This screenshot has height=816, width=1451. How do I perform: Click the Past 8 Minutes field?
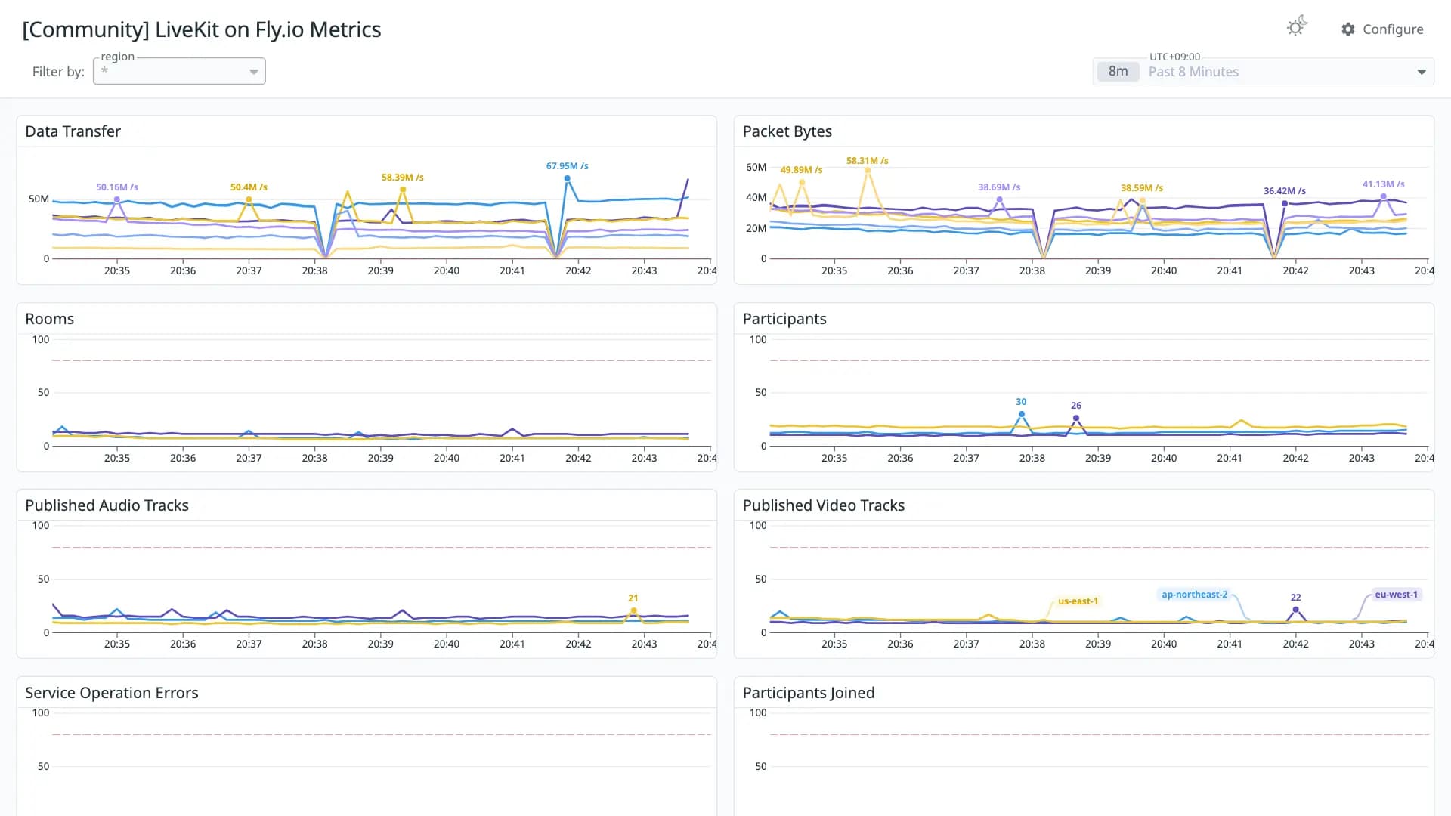[x=1264, y=72]
